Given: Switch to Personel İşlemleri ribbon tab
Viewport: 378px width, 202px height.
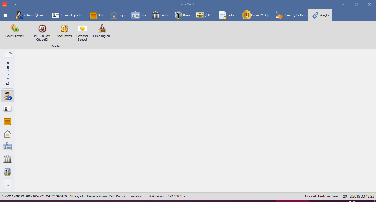Looking at the screenshot, I should click(x=68, y=15).
